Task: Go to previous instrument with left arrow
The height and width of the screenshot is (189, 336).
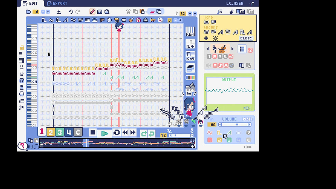Action: [x=208, y=49]
